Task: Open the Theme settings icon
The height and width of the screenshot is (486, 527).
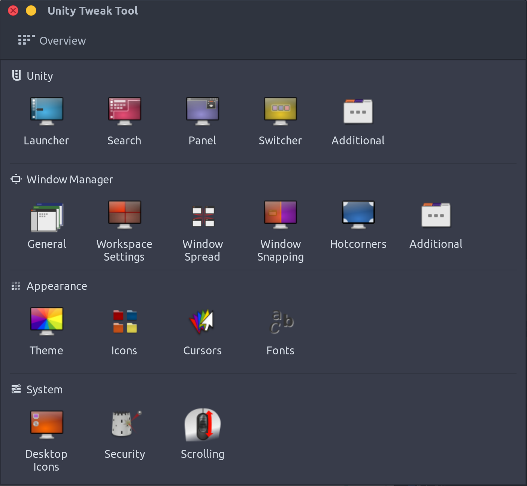Action: [x=46, y=322]
